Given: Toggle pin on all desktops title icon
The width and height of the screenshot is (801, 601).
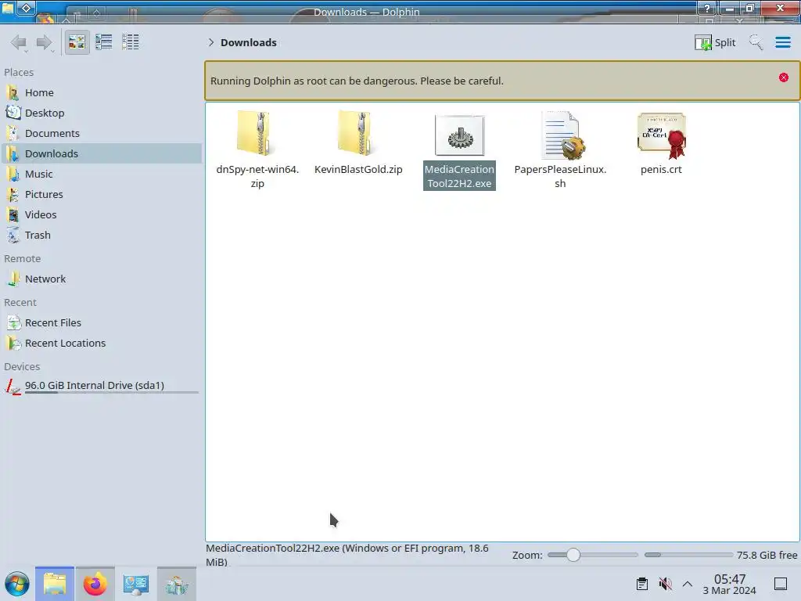Looking at the screenshot, I should pyautogui.click(x=27, y=8).
